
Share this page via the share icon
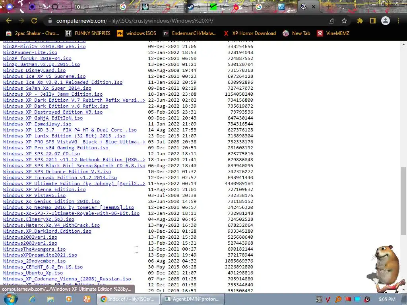click(x=331, y=21)
